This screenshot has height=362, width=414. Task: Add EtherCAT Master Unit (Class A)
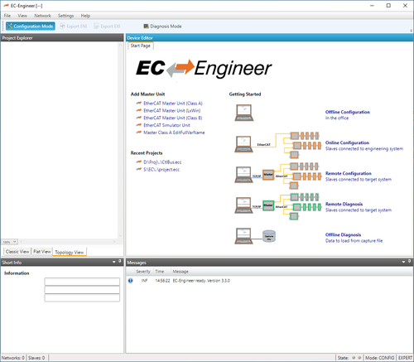click(173, 104)
